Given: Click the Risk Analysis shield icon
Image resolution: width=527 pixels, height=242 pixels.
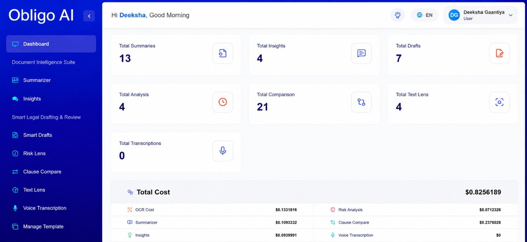Looking at the screenshot, I should point(333,210).
